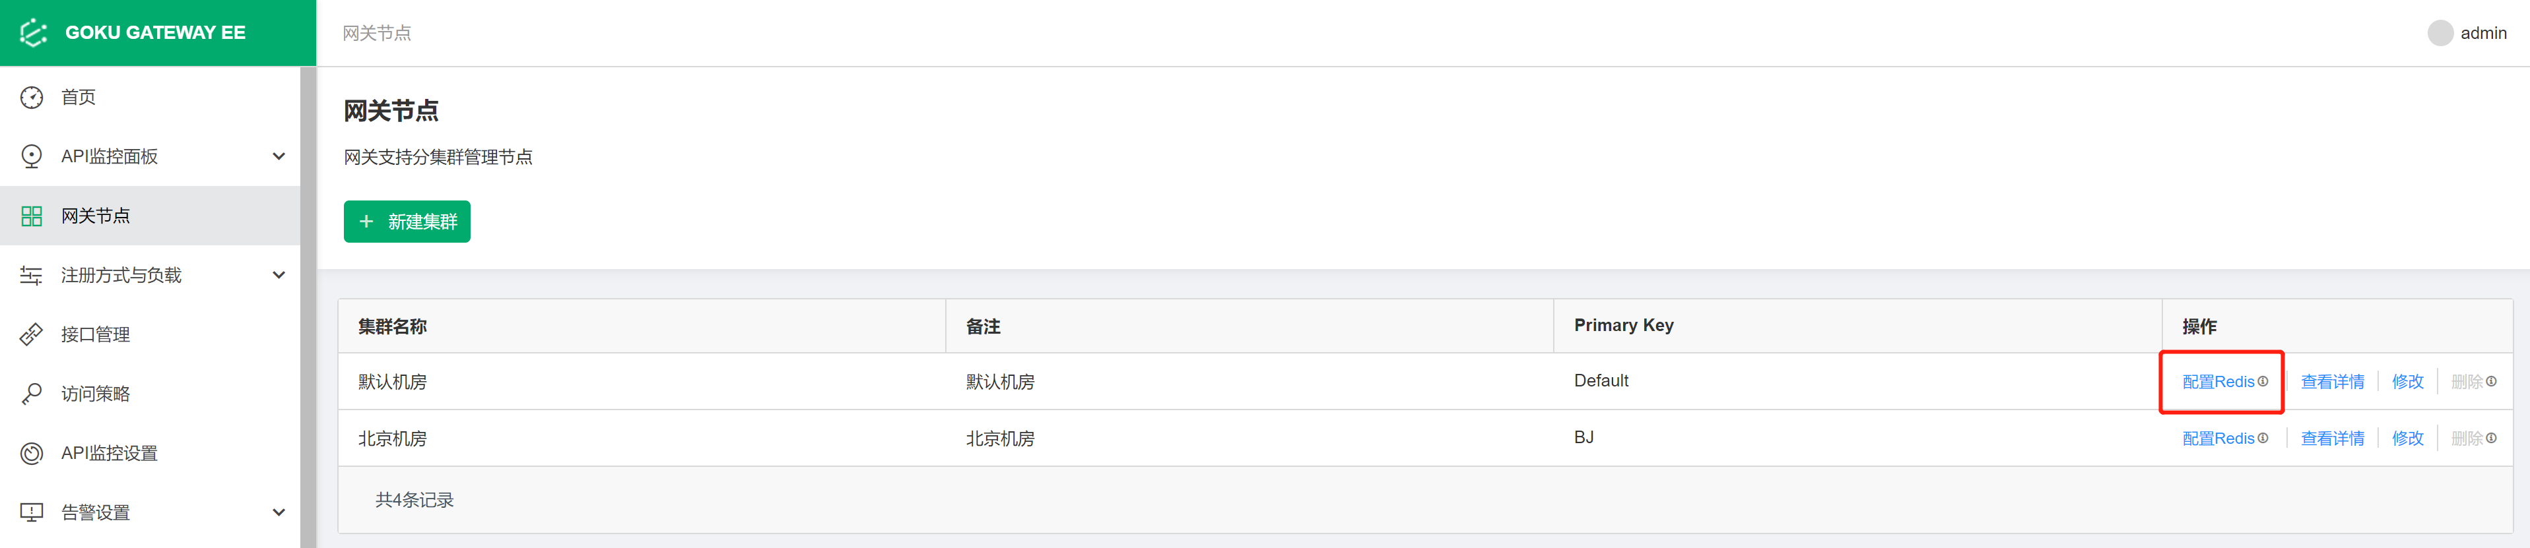Click the 网关节点 grid icon
The height and width of the screenshot is (548, 2530).
(x=32, y=216)
